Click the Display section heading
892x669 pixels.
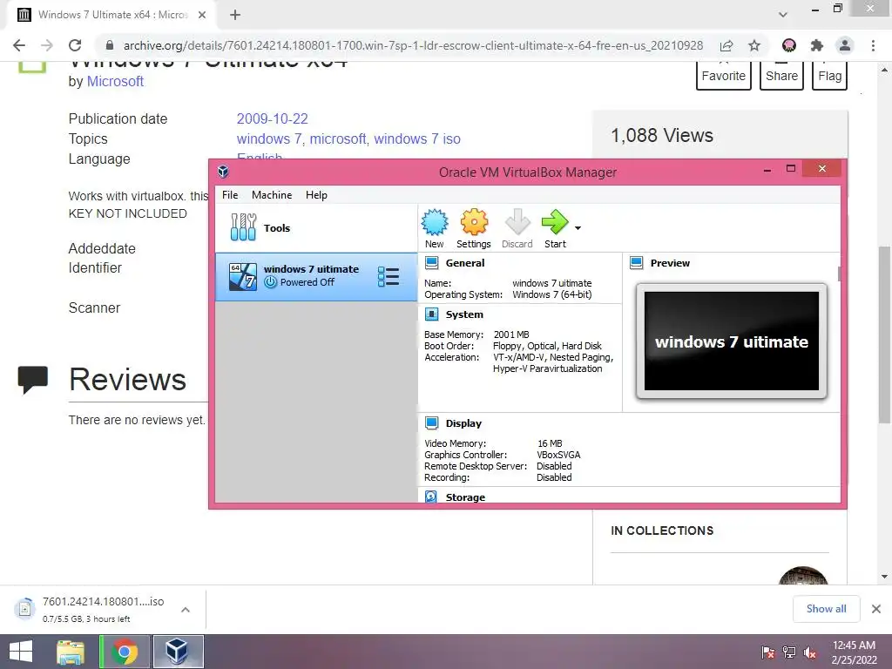[463, 423]
